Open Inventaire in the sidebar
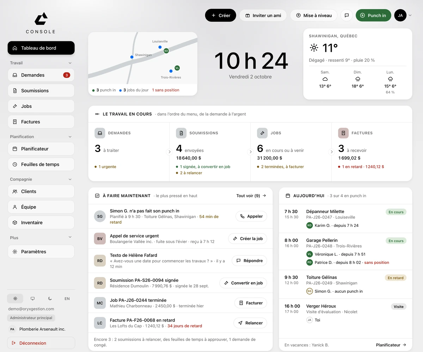Screen dimensions: 423x352 click(x=41, y=223)
